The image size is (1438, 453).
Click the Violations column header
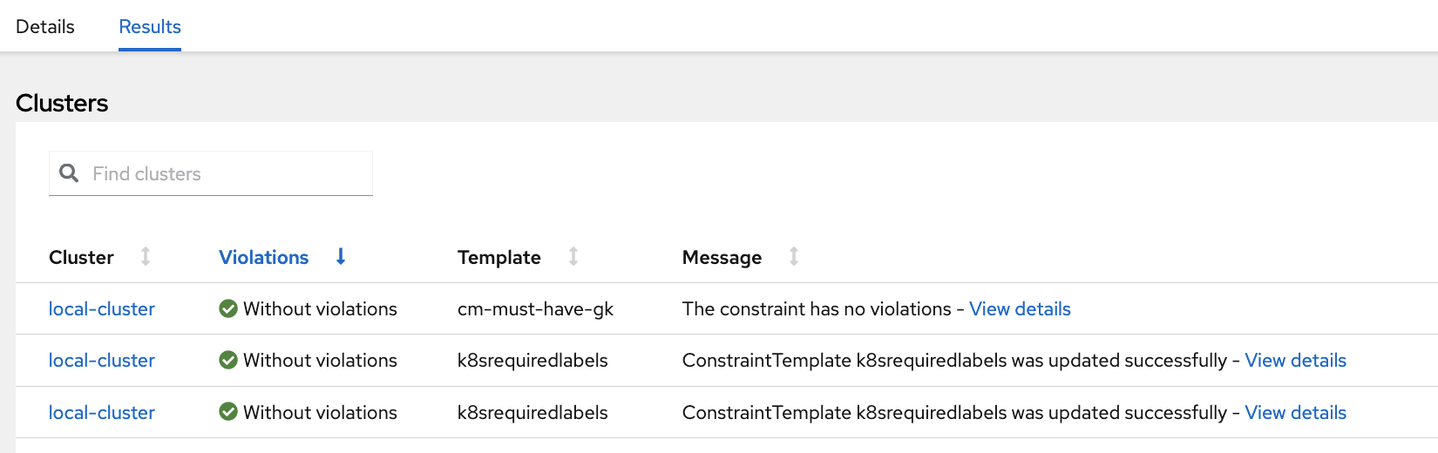[263, 258]
